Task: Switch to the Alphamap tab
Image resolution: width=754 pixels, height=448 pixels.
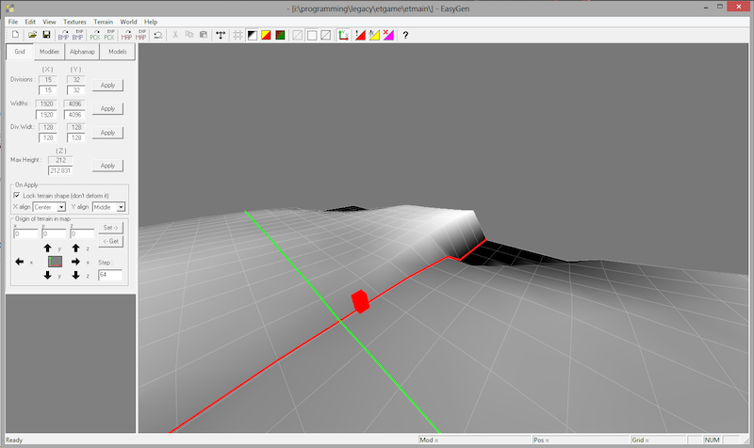Action: (83, 53)
